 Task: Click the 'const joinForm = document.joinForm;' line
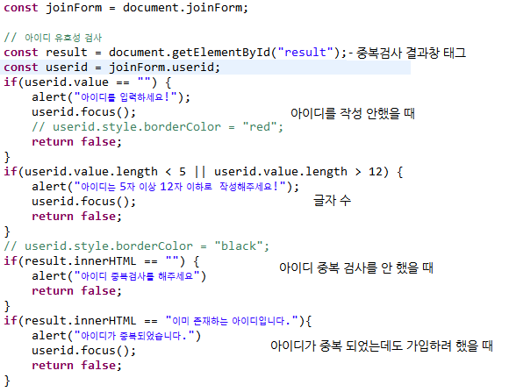125,8
